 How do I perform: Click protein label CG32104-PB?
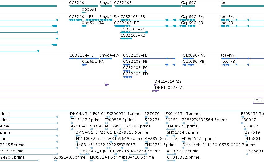(82, 55)
